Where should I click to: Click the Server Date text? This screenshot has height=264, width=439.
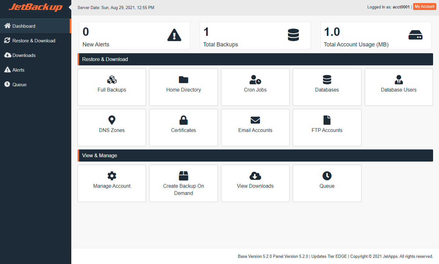(x=116, y=7)
